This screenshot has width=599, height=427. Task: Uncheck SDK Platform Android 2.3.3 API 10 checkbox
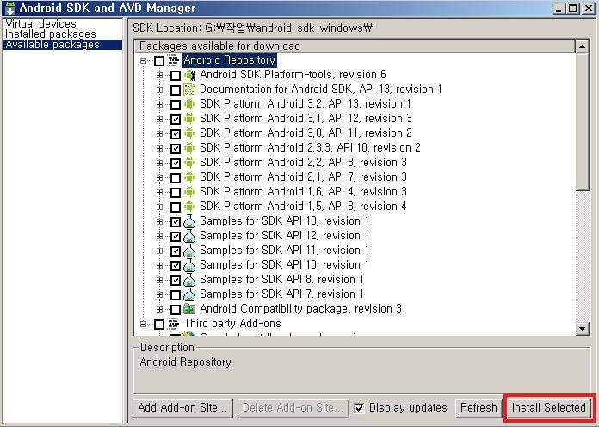pyautogui.click(x=176, y=149)
